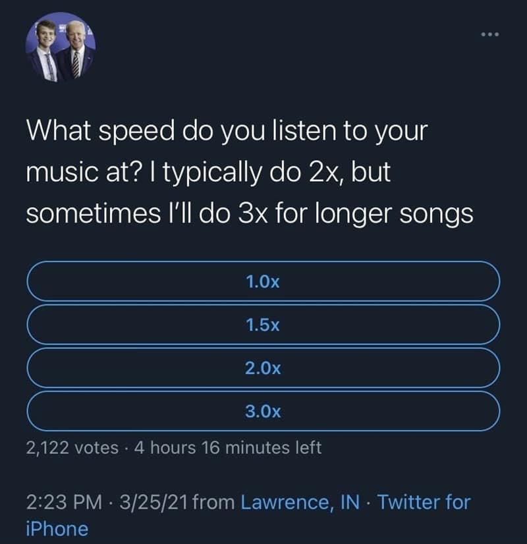
Task: Click the 2,122 votes count
Action: pyautogui.click(x=72, y=449)
